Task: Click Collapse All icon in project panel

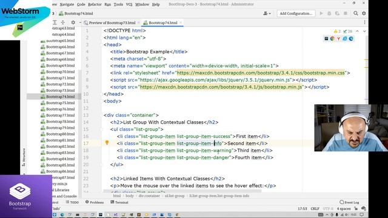Action: coord(63,22)
